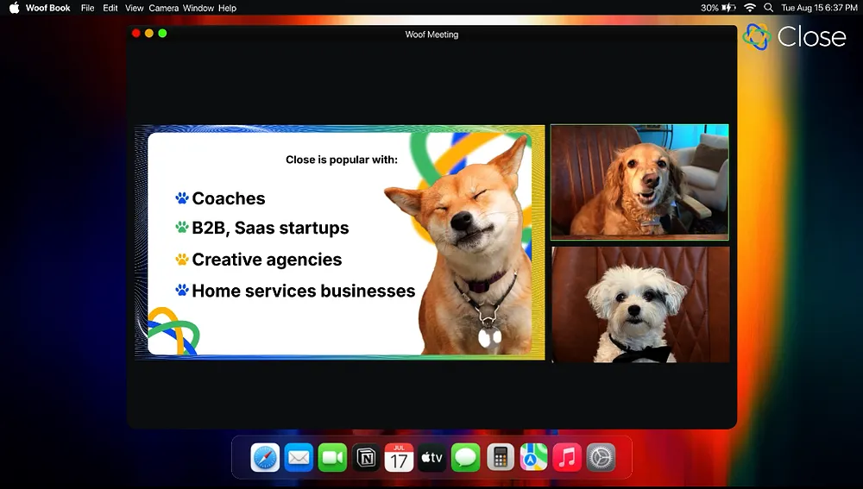Open Notion app in the dock
The width and height of the screenshot is (863, 489).
(x=366, y=457)
